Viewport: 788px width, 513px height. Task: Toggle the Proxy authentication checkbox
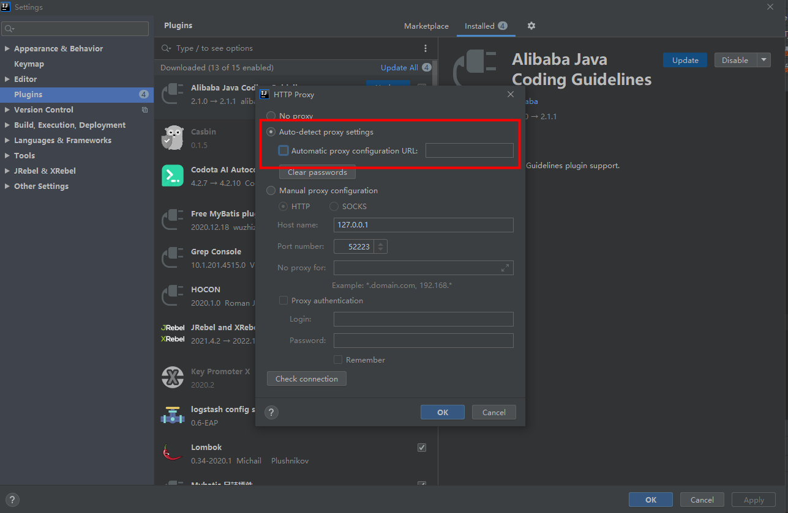(x=283, y=300)
